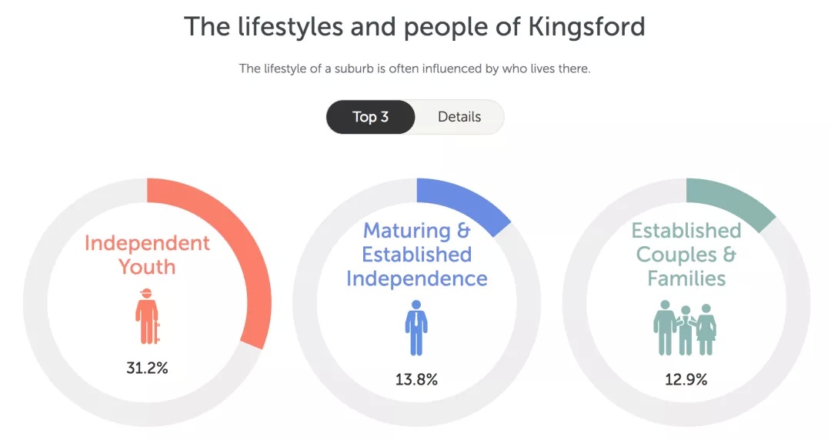831x440 pixels.
Task: Click the Maturing & Established Independence label
Action: (416, 255)
